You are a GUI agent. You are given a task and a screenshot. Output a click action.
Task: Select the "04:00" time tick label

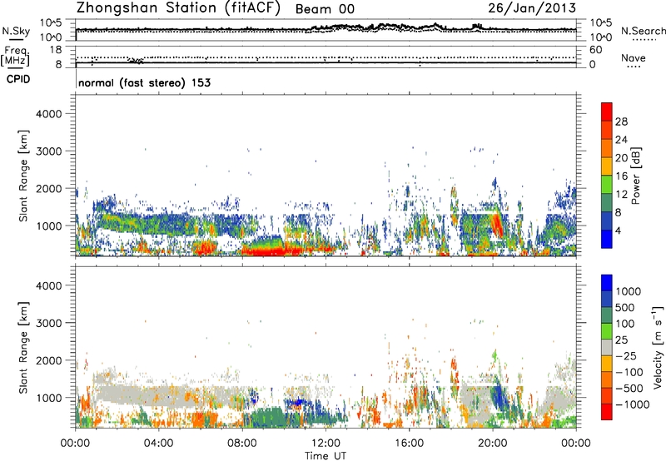[158, 444]
